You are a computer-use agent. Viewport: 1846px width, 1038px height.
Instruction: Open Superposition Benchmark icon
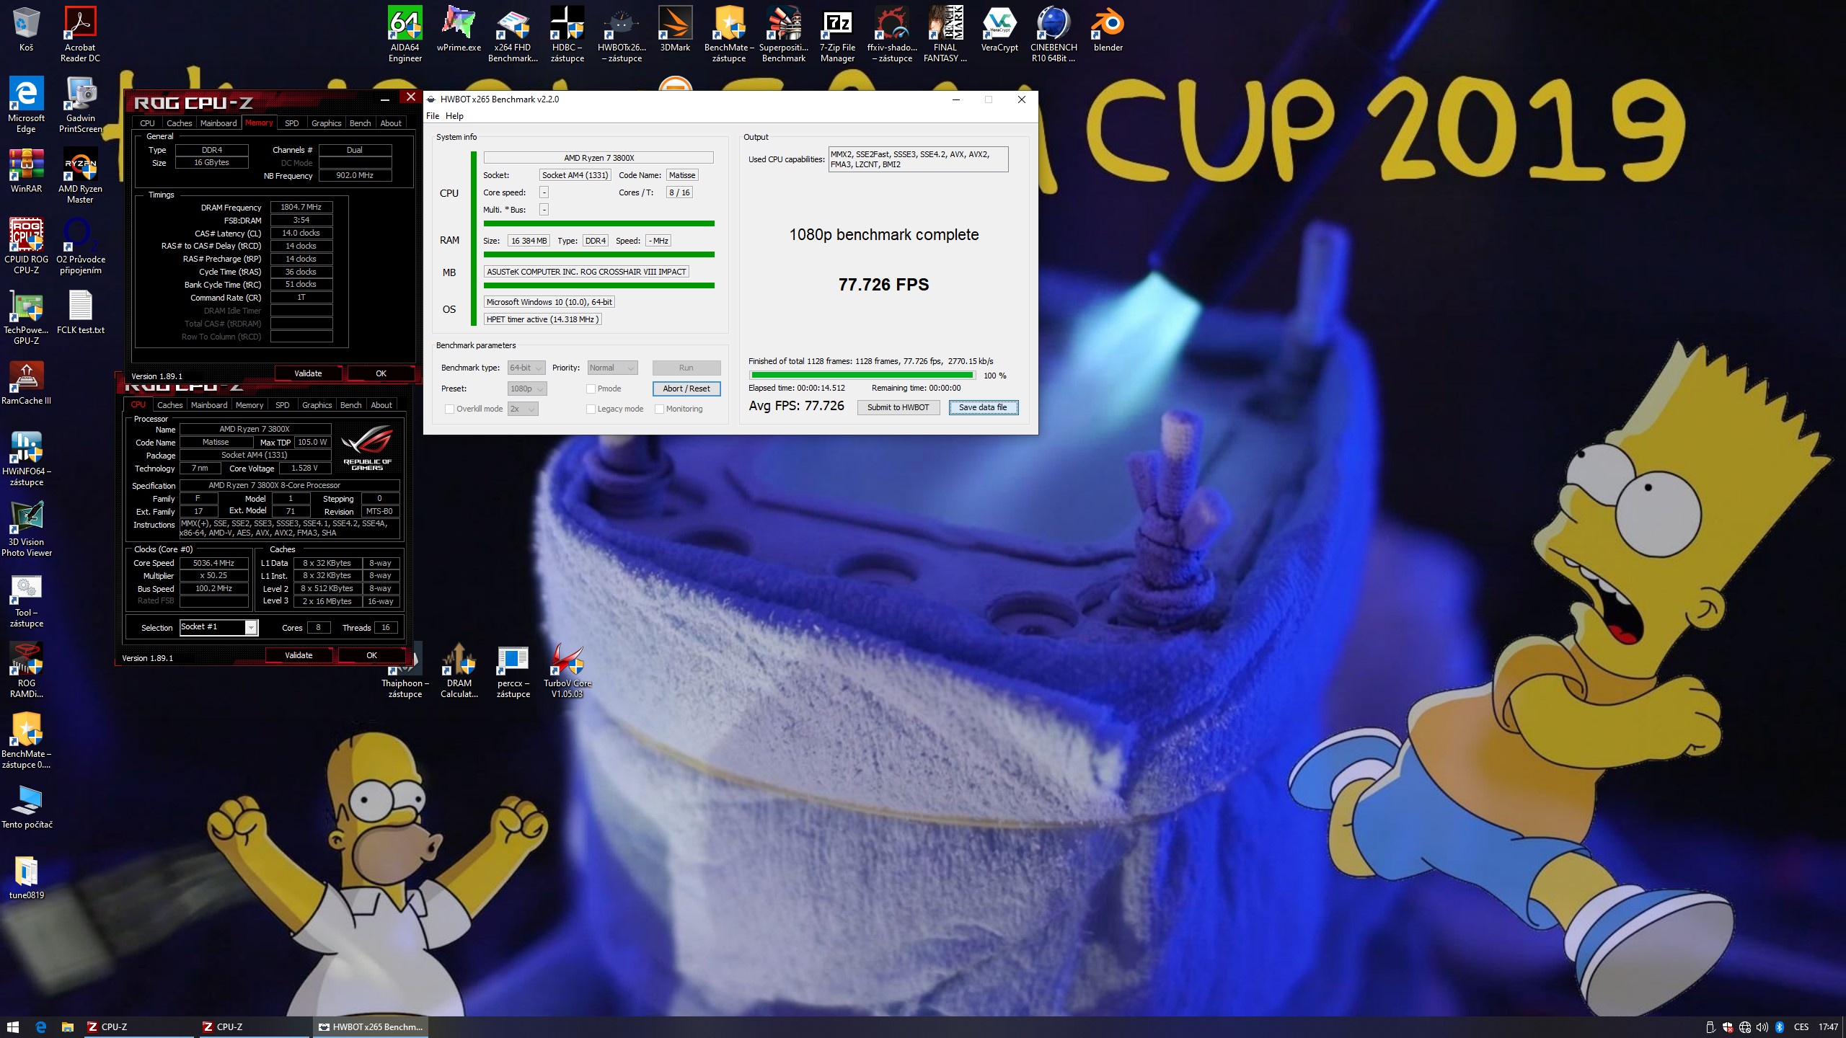(x=783, y=34)
